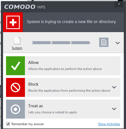Click the COMODO logo in the header

click(x=20, y=7)
